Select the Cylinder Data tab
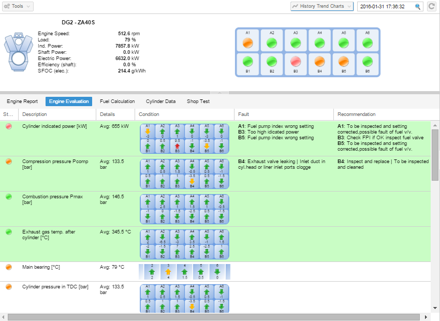440x321 pixels. pyautogui.click(x=160, y=101)
